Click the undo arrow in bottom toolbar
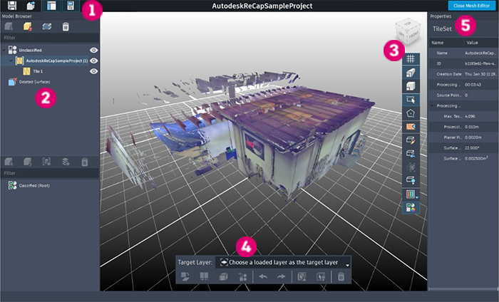The width and height of the screenshot is (499, 302). point(263,276)
